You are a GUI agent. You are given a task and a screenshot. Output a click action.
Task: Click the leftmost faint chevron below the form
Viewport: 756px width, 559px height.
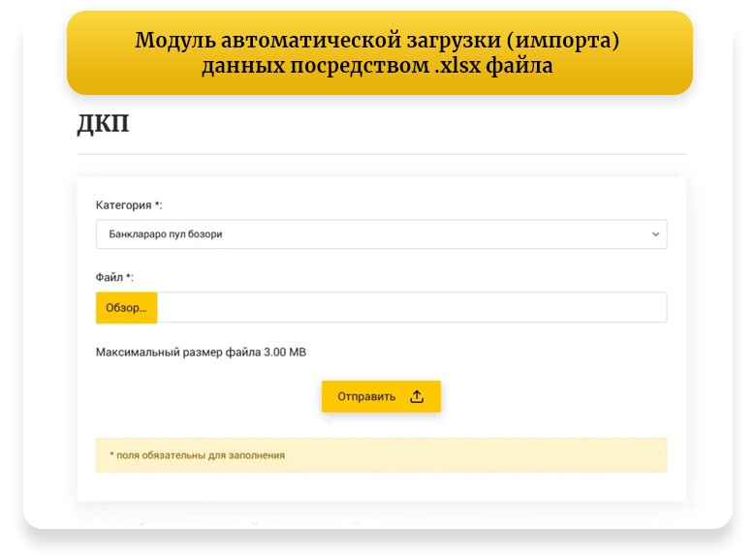pyautogui.click(x=142, y=523)
